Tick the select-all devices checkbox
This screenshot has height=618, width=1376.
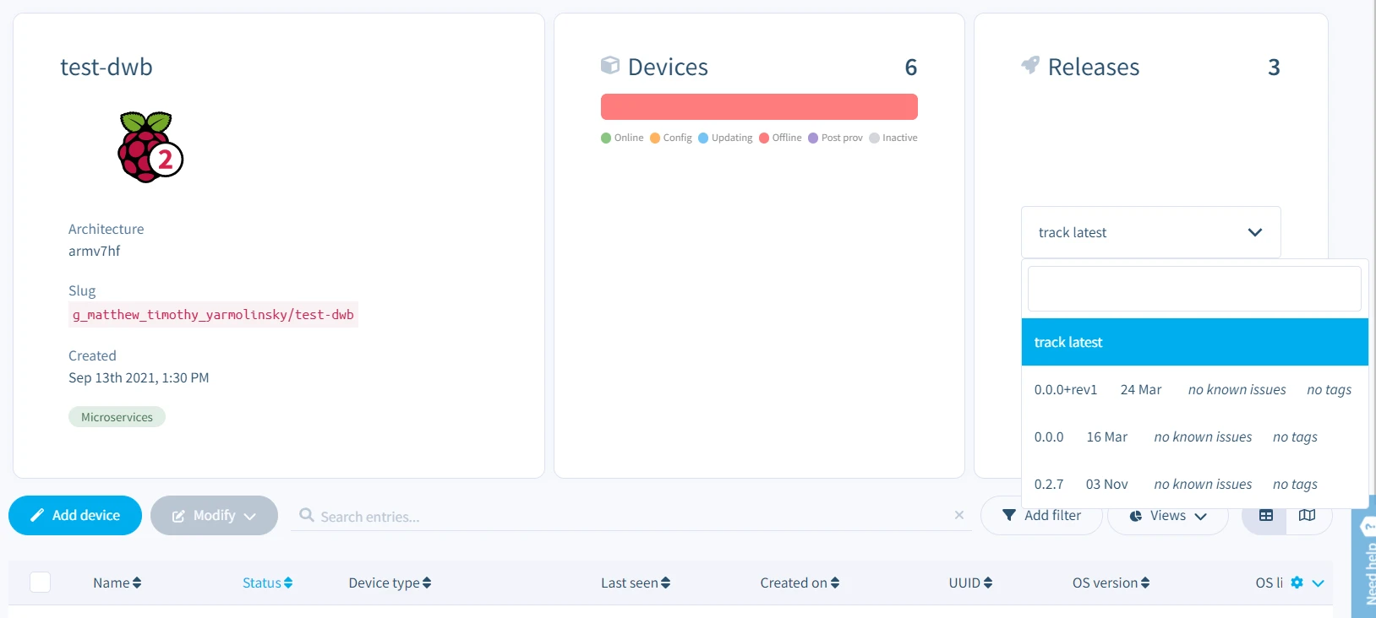[x=40, y=583]
